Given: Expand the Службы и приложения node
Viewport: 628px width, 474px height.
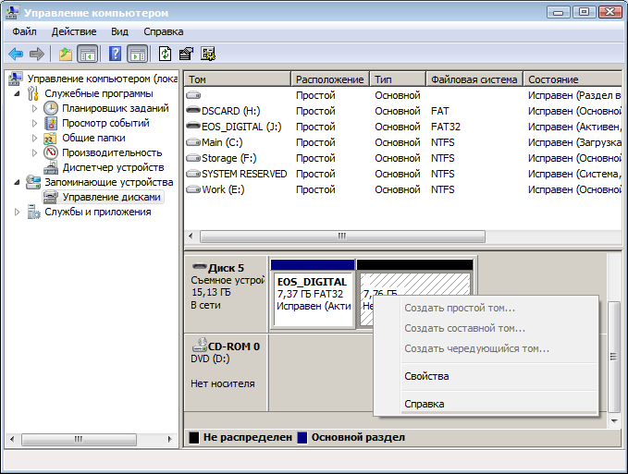Looking at the screenshot, I should pos(18,212).
